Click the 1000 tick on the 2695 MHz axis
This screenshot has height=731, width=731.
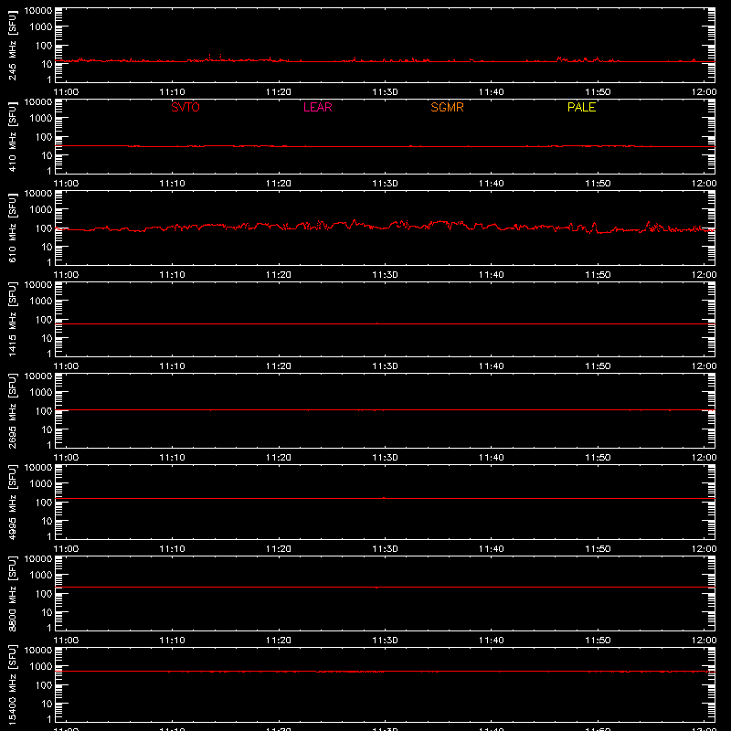(x=41, y=393)
